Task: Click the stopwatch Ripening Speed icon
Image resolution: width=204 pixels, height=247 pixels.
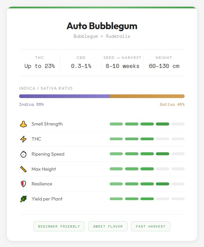Action: point(23,154)
